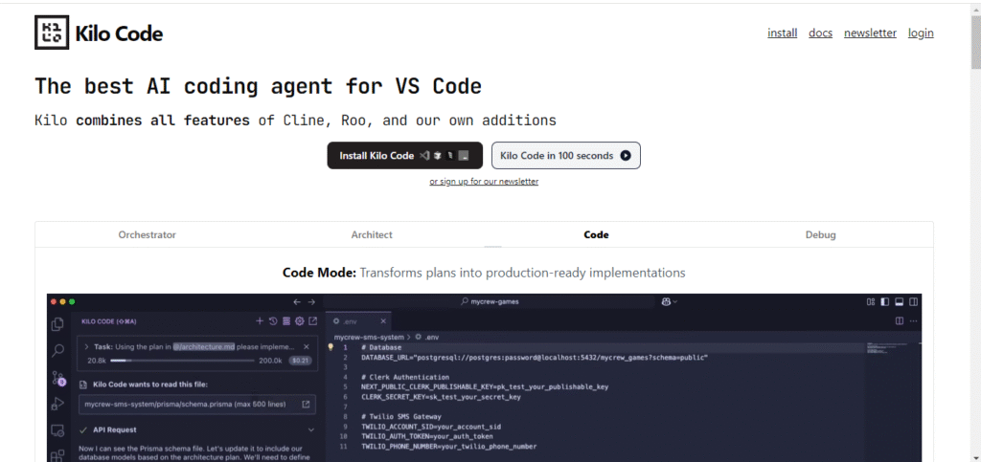Viewport: 981px width, 462px height.
Task: Switch to the Orchestrator tab
Action: tap(147, 234)
